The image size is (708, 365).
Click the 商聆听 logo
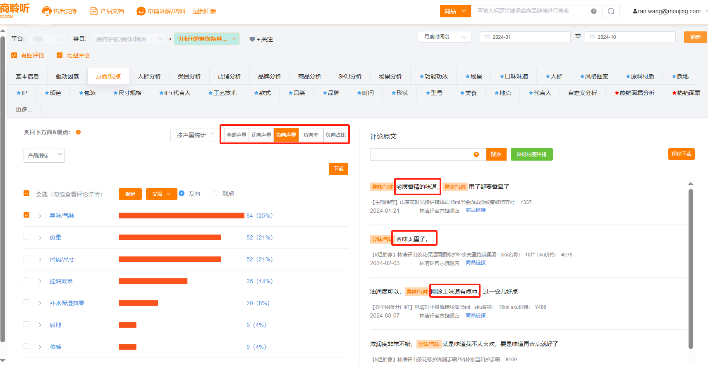coord(15,10)
